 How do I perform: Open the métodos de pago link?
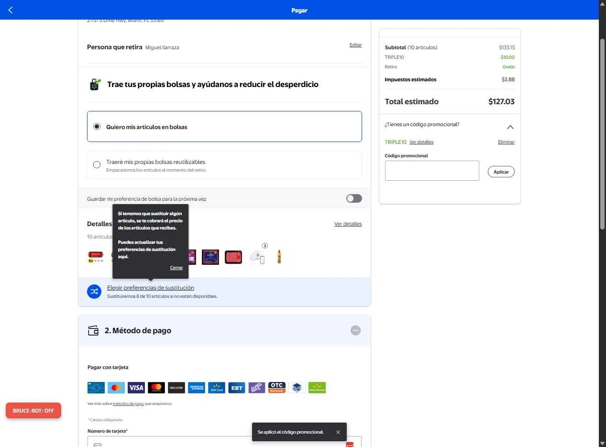[x=128, y=403]
